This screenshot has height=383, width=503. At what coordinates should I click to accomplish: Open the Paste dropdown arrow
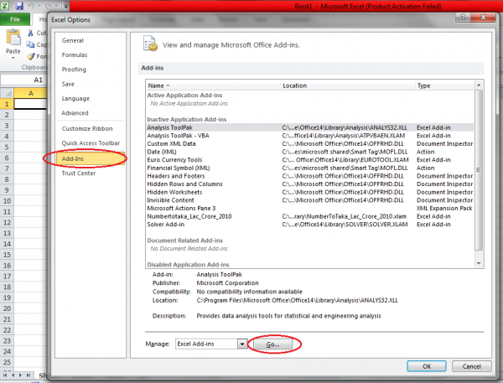point(13,58)
